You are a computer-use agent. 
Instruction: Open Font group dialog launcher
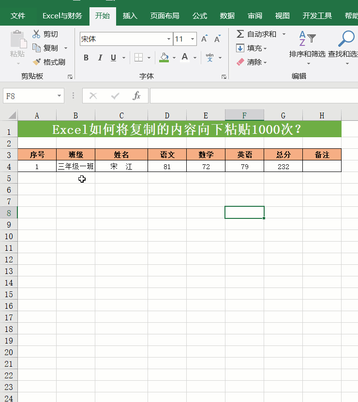[224, 77]
